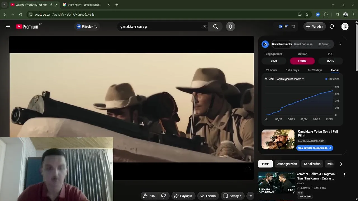Select 24 hours time range

coord(272,70)
